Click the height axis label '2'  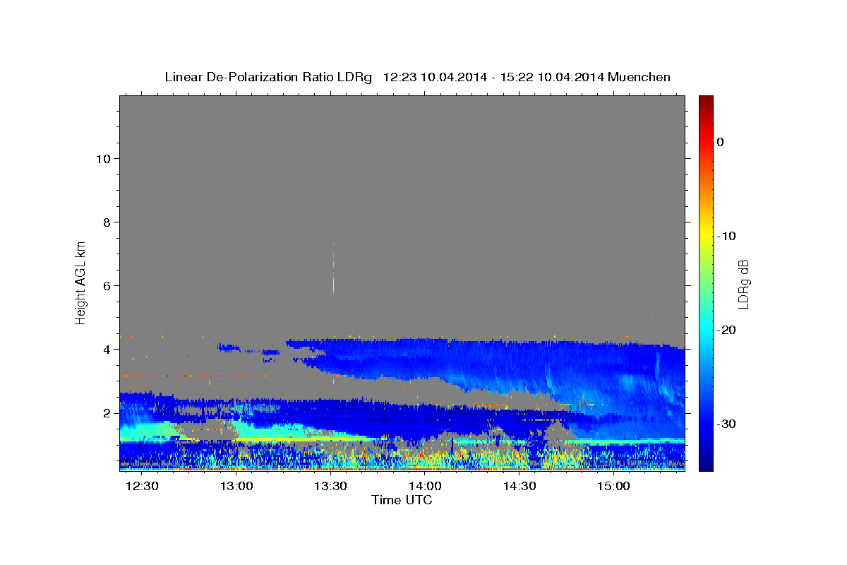click(x=106, y=412)
